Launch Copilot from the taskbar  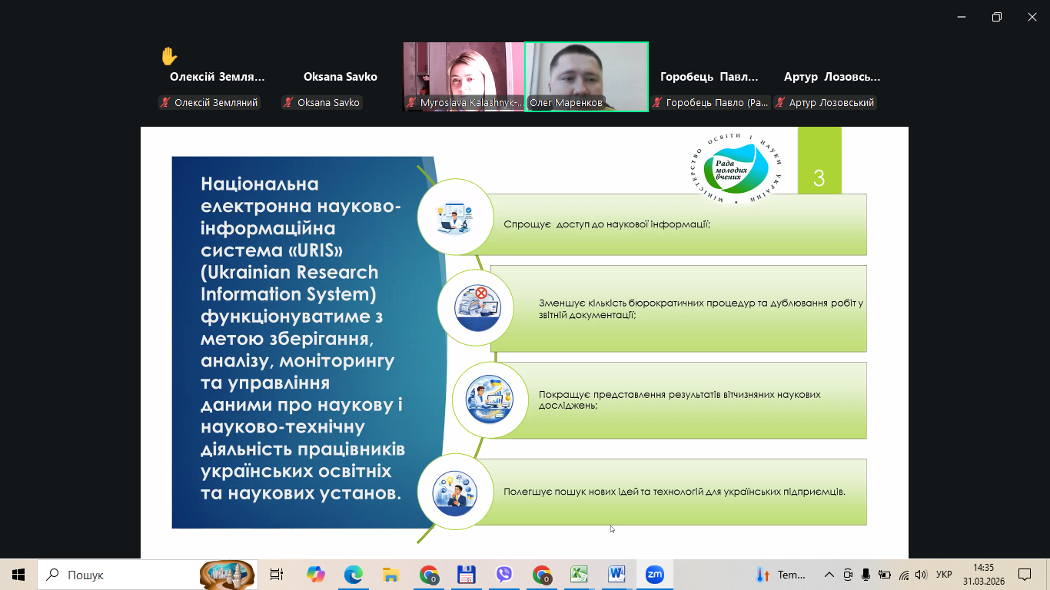315,575
